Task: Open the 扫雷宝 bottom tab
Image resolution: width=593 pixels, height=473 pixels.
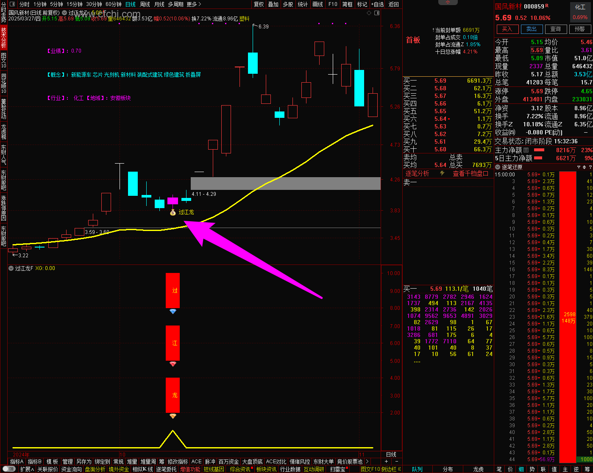Action: (337, 469)
